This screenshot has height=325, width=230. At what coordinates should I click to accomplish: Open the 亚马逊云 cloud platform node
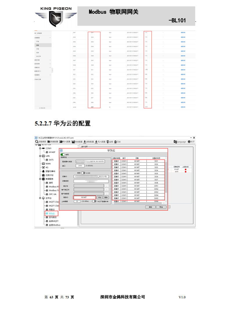click(51, 217)
